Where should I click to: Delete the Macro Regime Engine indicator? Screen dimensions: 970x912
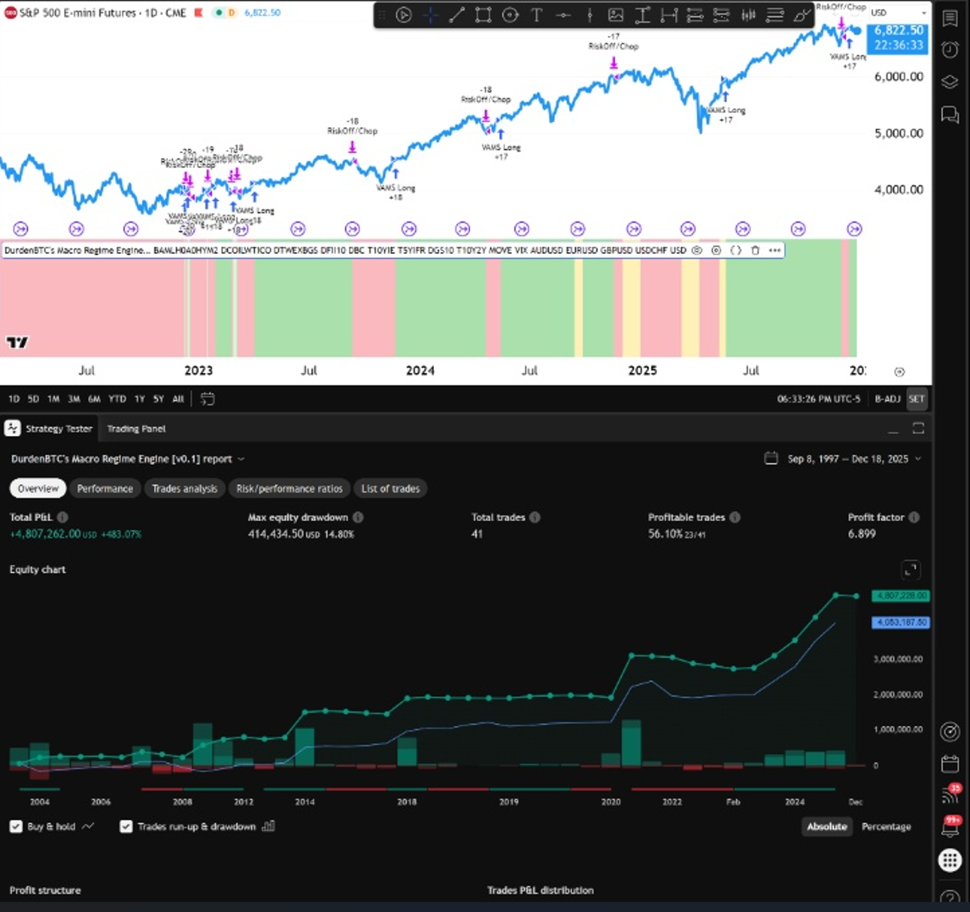pos(755,251)
